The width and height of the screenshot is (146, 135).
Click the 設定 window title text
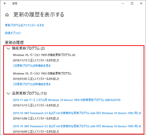pos(15,3)
